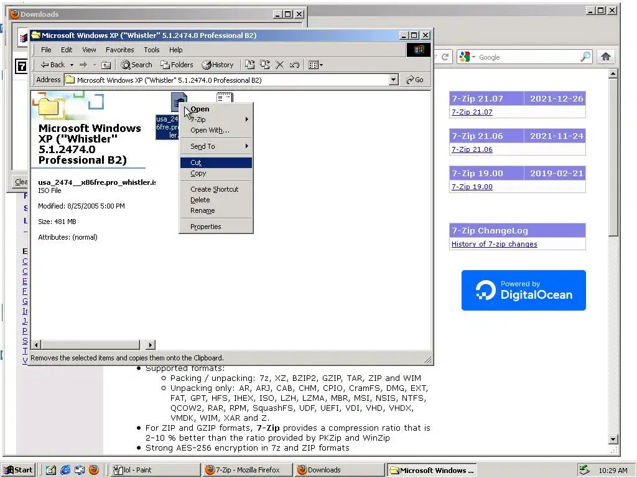Choose Delete in the context menu
Screen dimensions: 637x478
pos(216,200)
